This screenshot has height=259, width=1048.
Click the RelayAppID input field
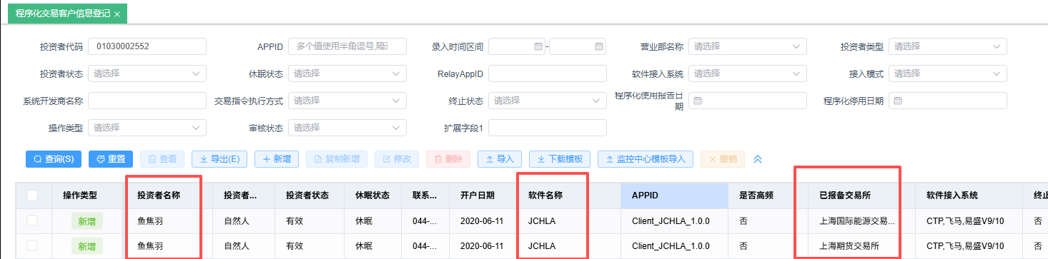pyautogui.click(x=548, y=73)
